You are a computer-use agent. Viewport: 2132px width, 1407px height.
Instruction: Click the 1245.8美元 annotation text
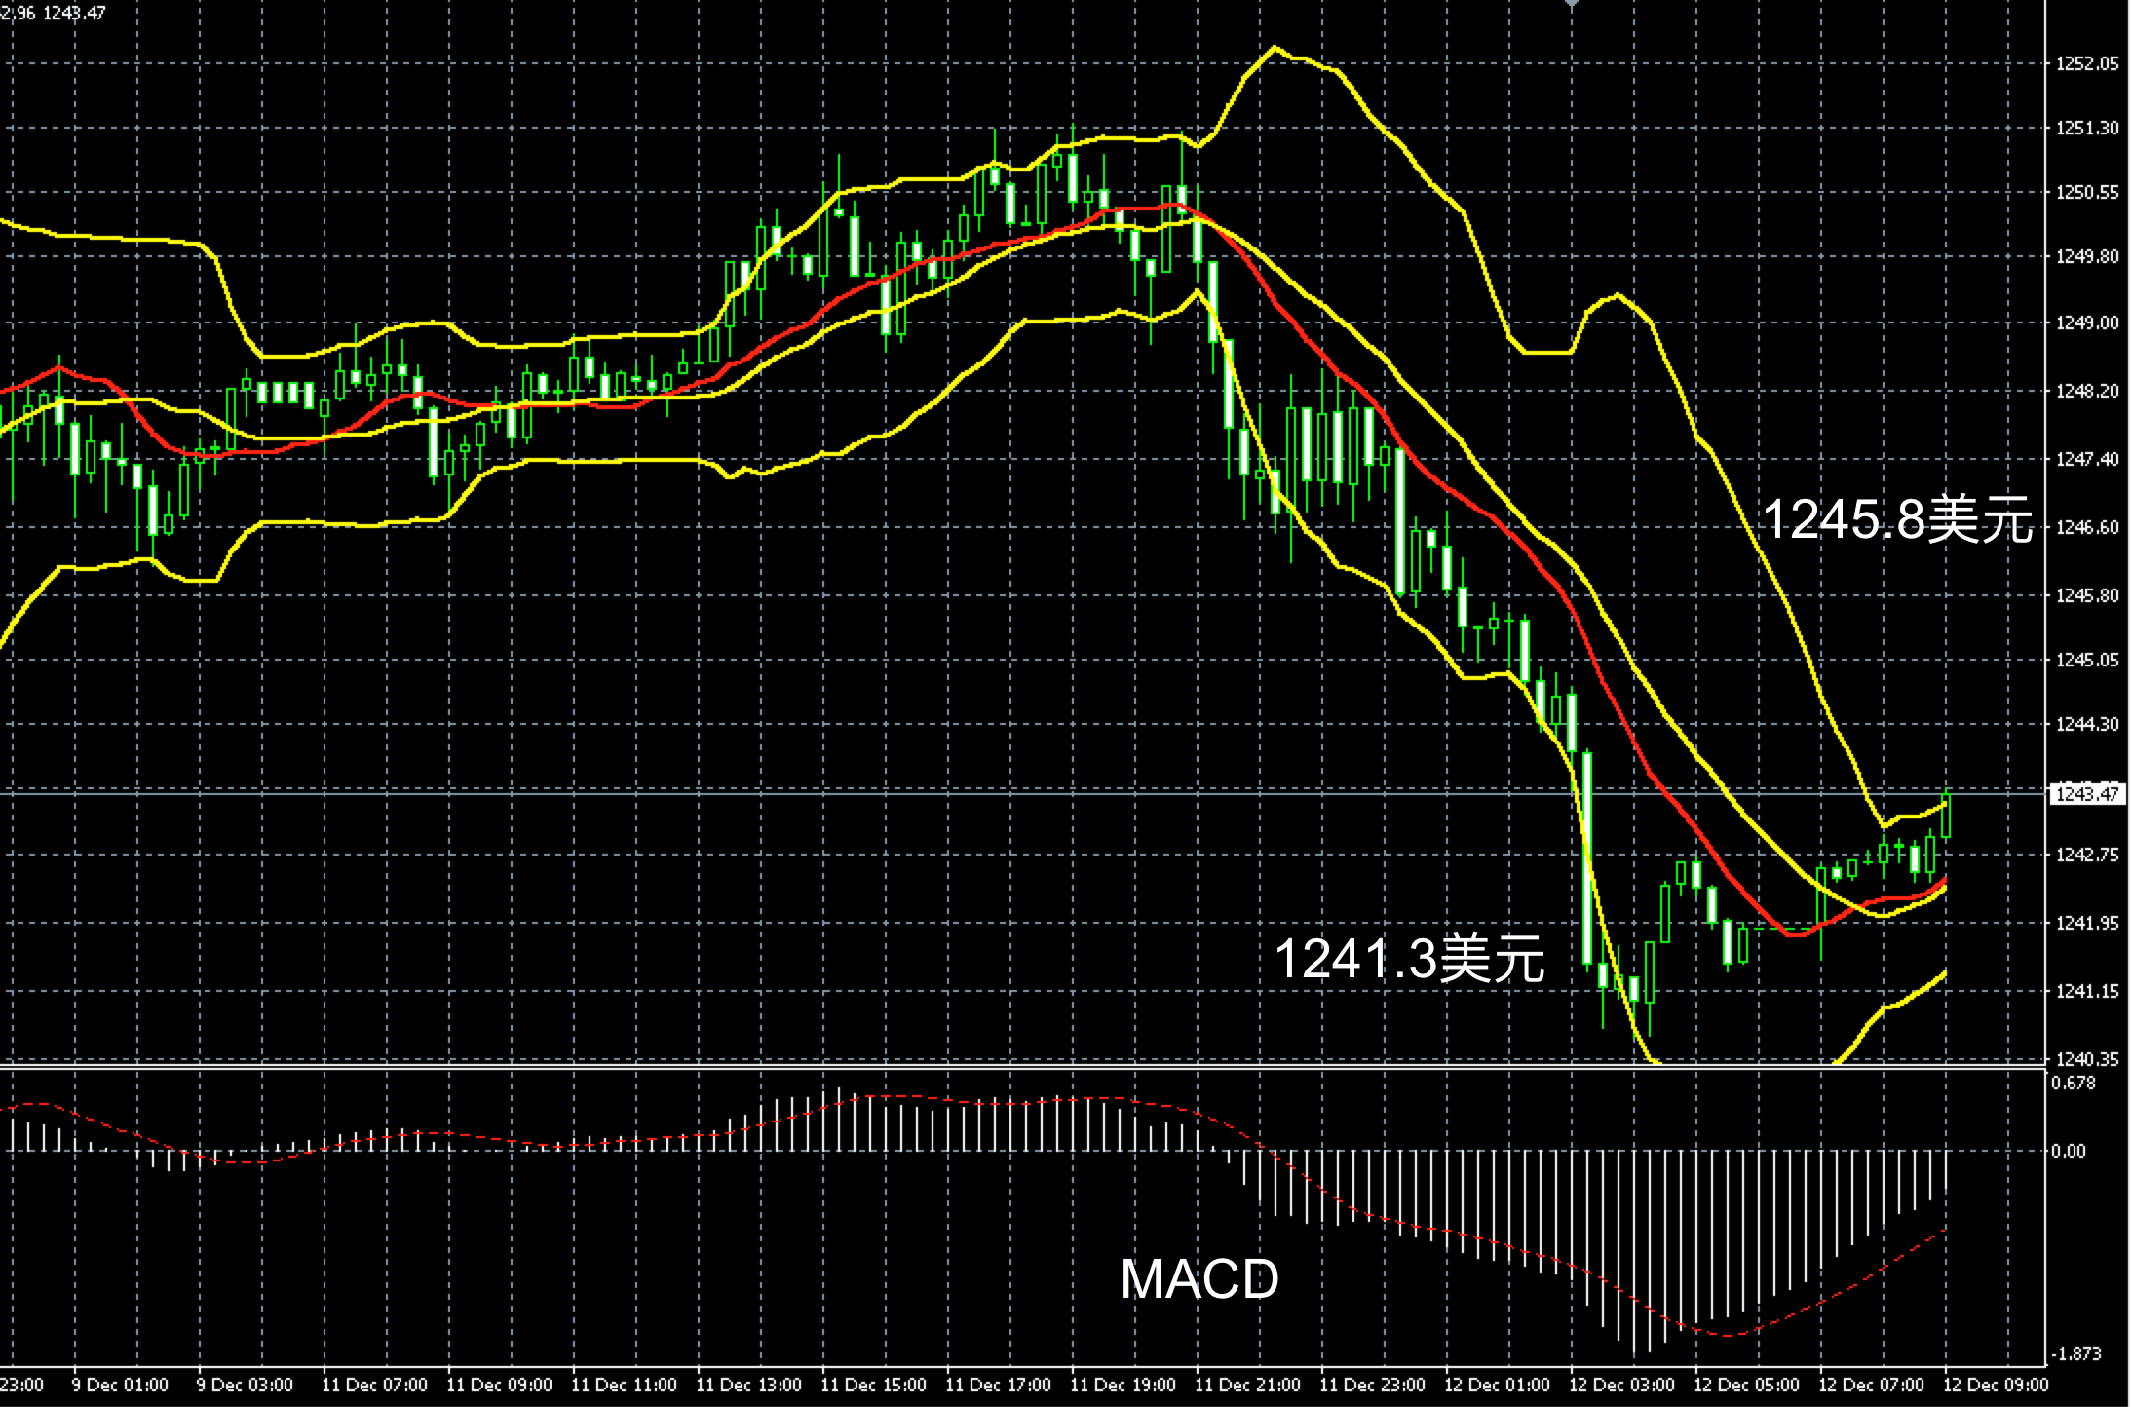1897,518
